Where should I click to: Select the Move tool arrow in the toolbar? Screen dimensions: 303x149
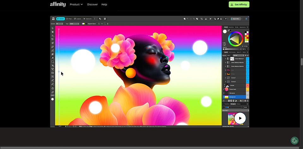click(x=53, y=28)
